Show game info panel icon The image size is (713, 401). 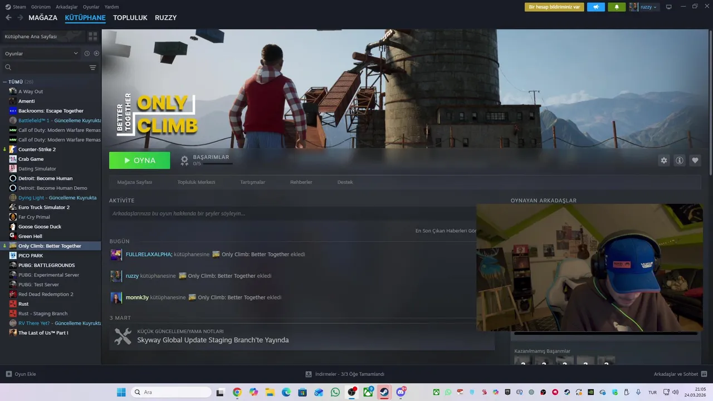coord(679,160)
